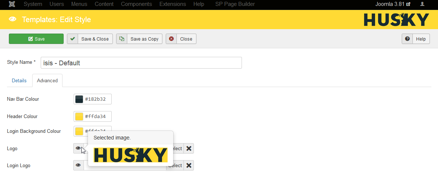Expand the Components dropdown menu
This screenshot has width=438, height=176.
point(136,4)
